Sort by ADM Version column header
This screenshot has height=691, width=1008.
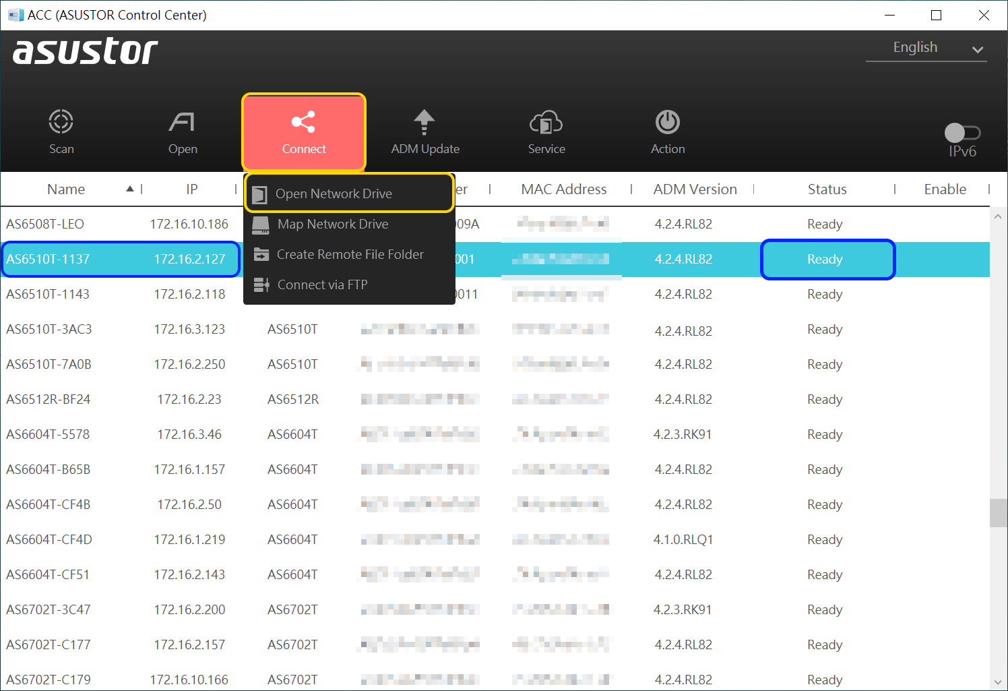695,189
